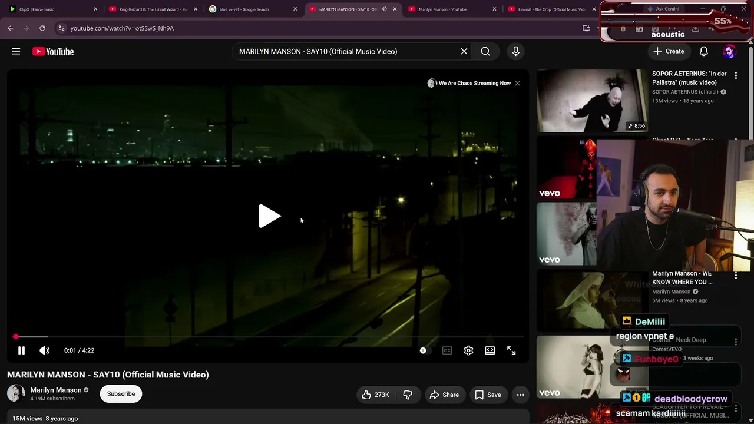
Task: Mute the video volume speaker
Action: click(x=45, y=350)
